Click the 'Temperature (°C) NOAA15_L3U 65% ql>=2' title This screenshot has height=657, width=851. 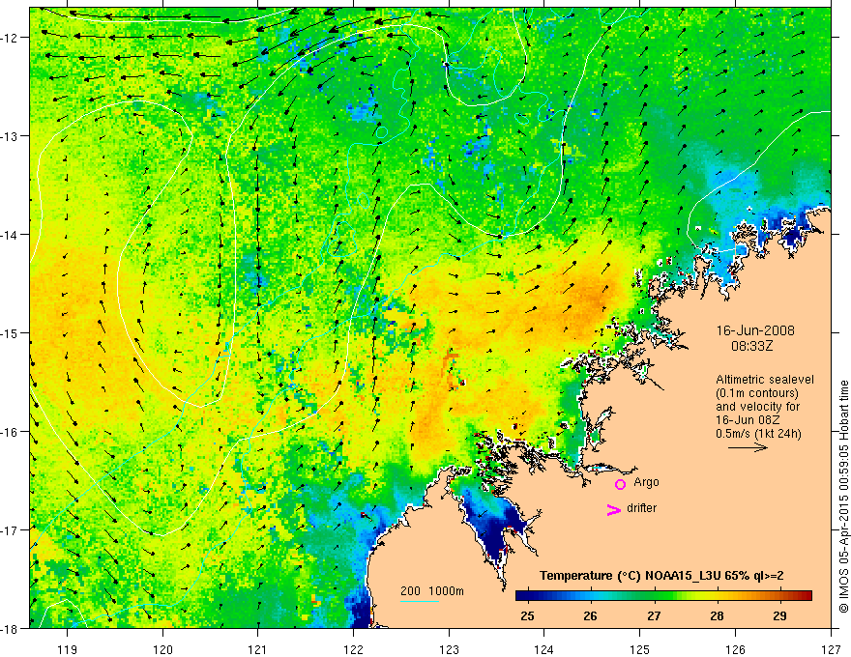pos(661,576)
